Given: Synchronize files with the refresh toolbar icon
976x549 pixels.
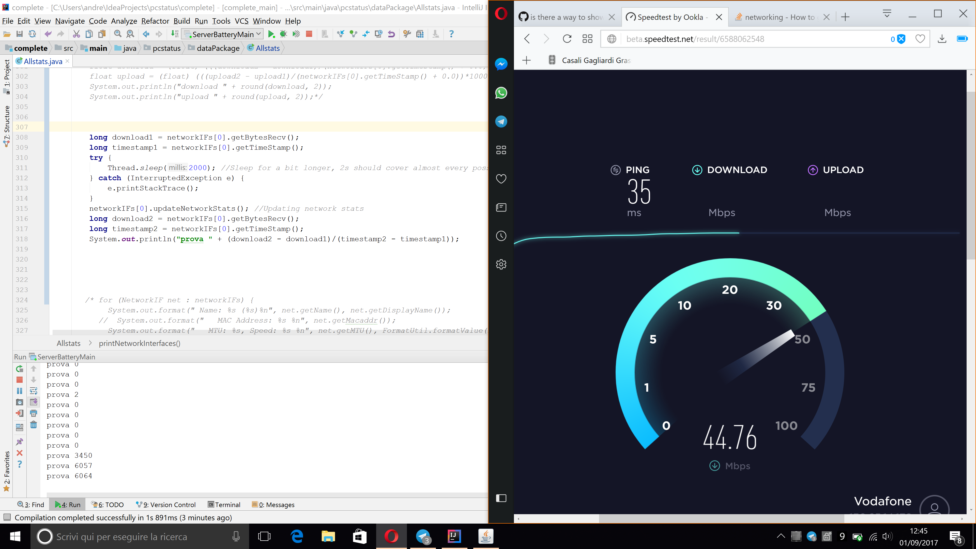Looking at the screenshot, I should point(32,34).
